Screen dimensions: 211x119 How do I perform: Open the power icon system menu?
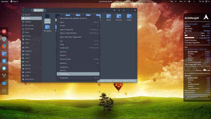pyautogui.click(x=206, y=1)
